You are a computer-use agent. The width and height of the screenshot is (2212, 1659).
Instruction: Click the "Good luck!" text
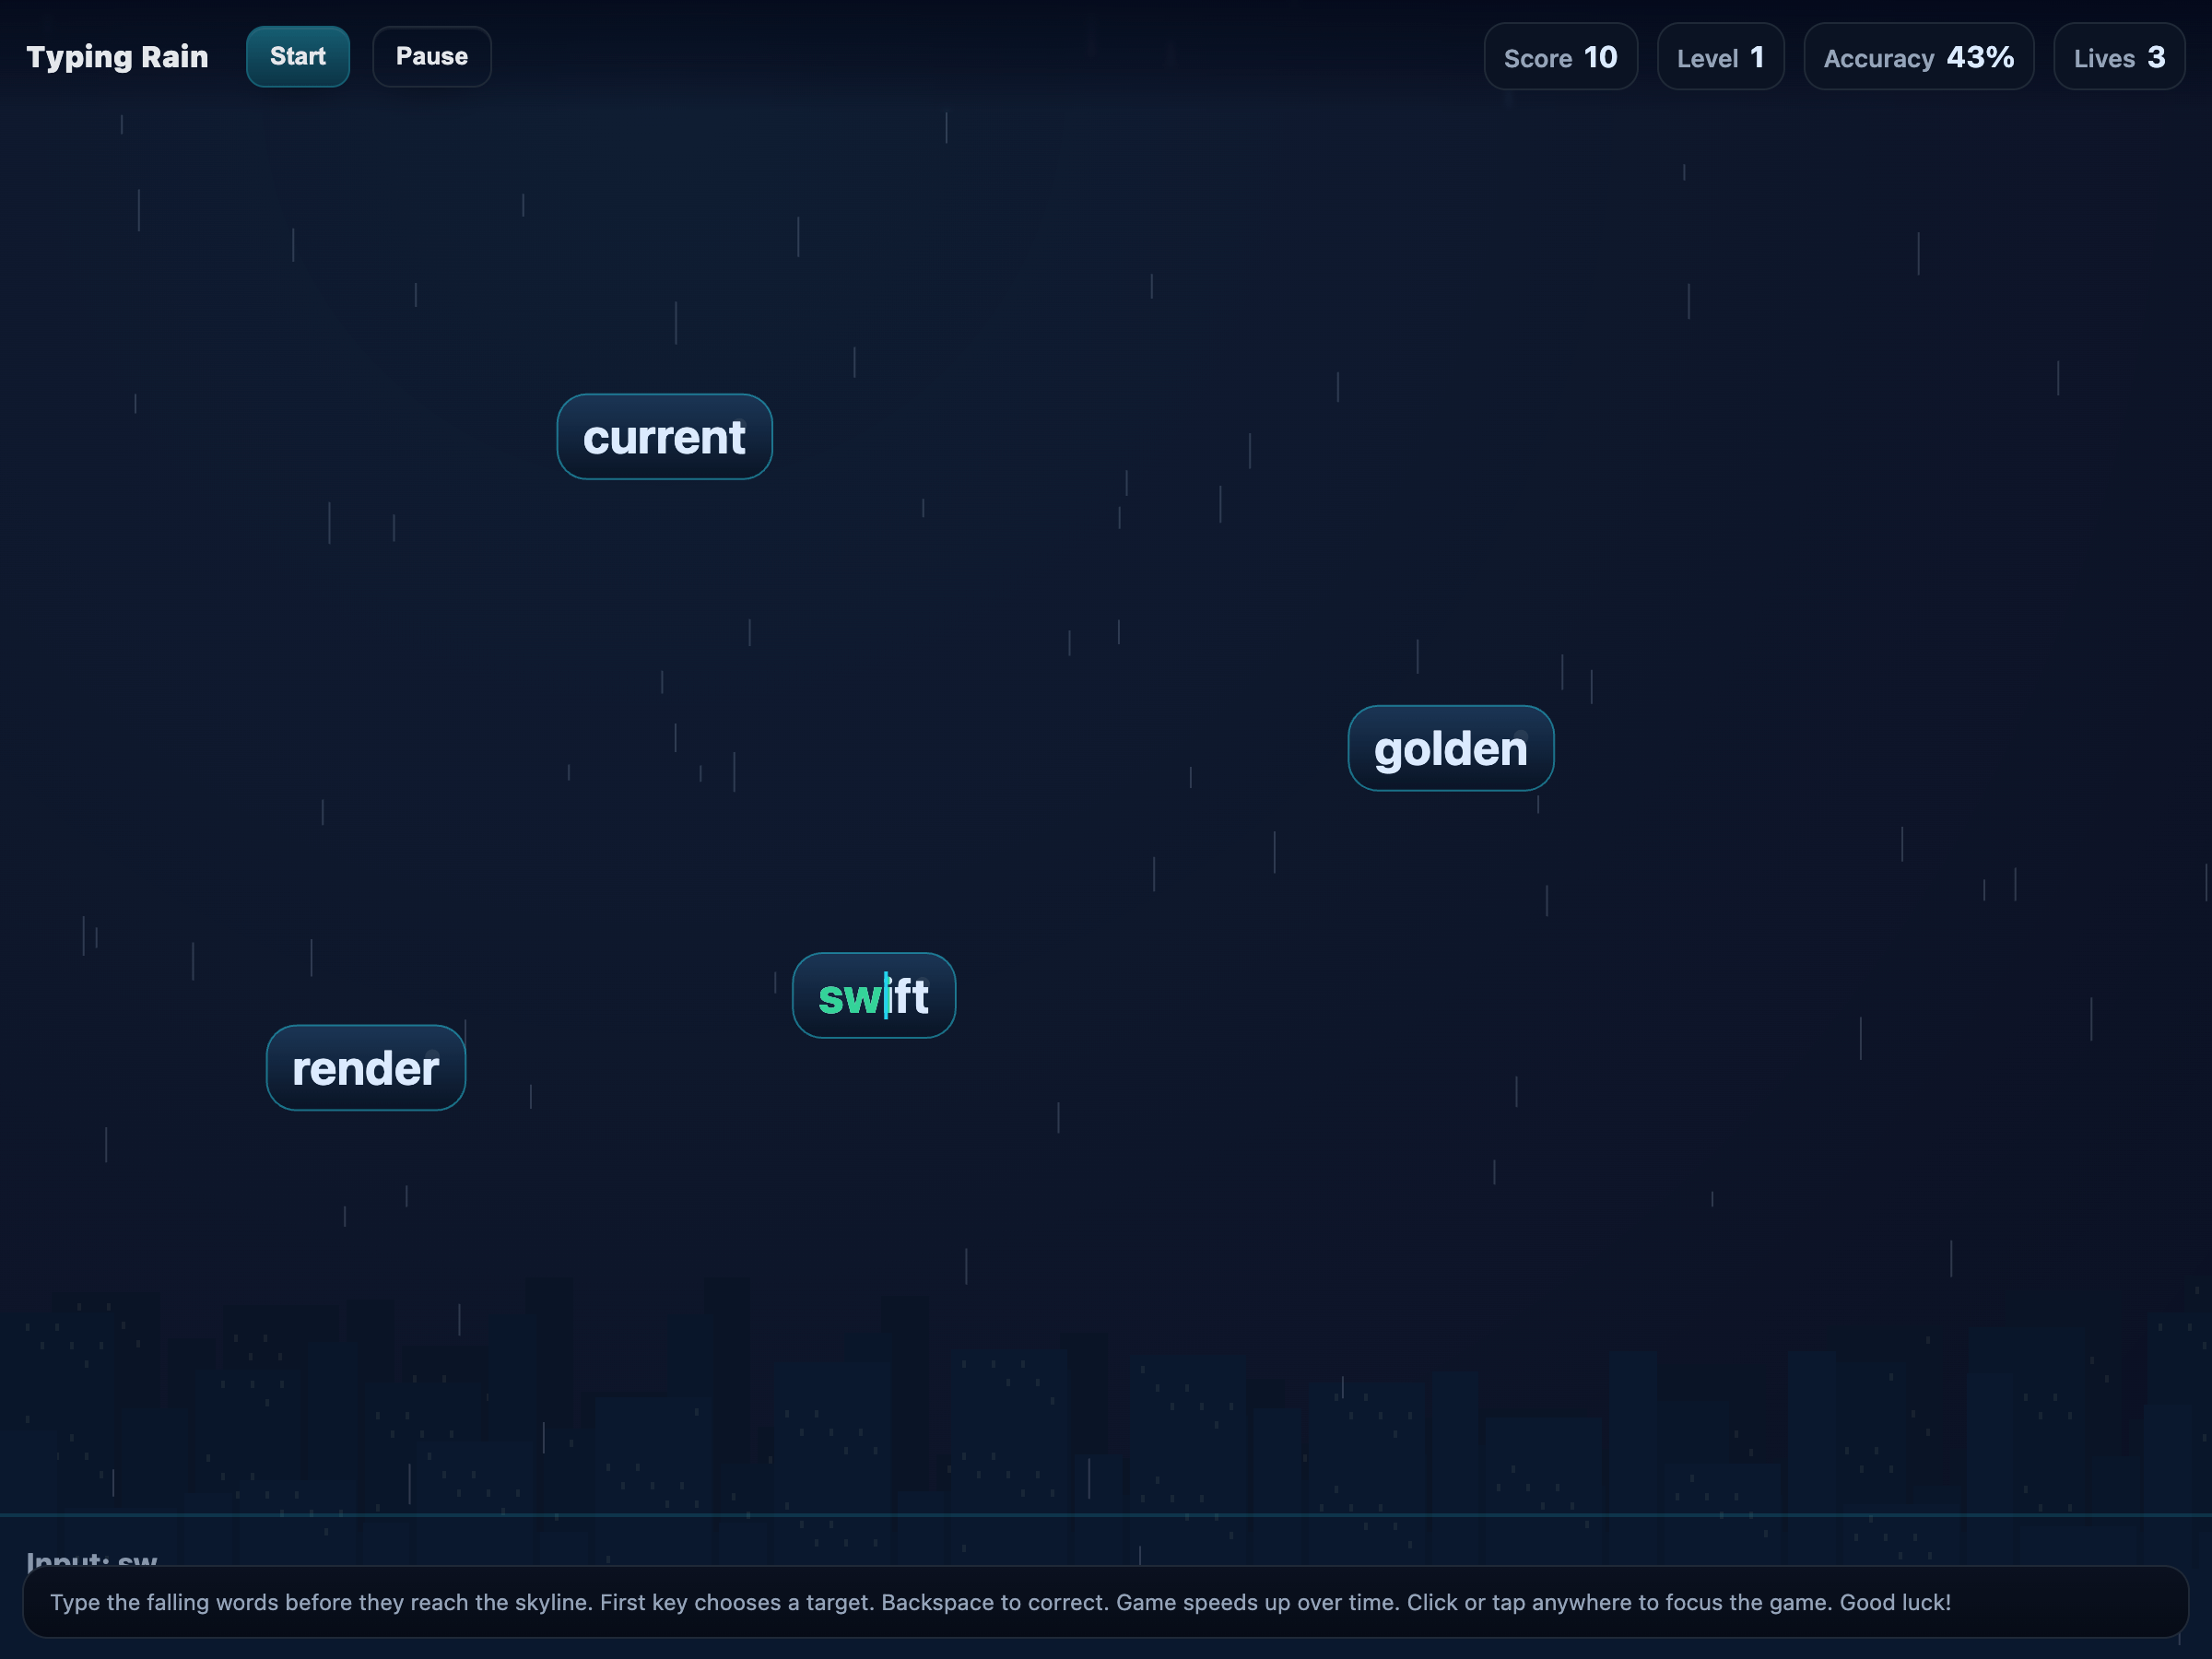(1894, 1602)
